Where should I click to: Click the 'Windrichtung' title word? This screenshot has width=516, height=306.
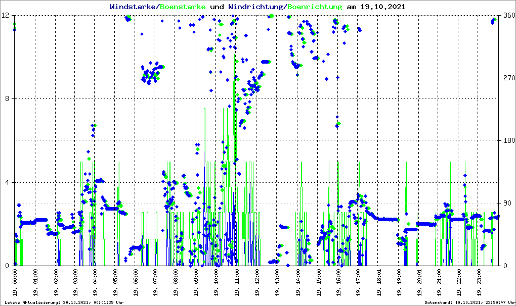coord(255,7)
